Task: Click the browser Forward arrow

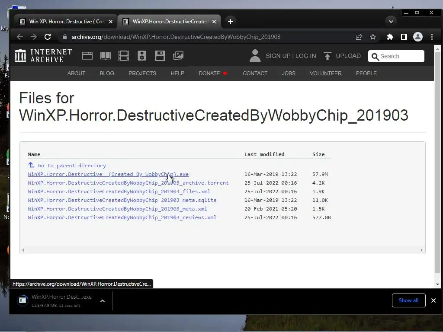Action: [x=34, y=37]
